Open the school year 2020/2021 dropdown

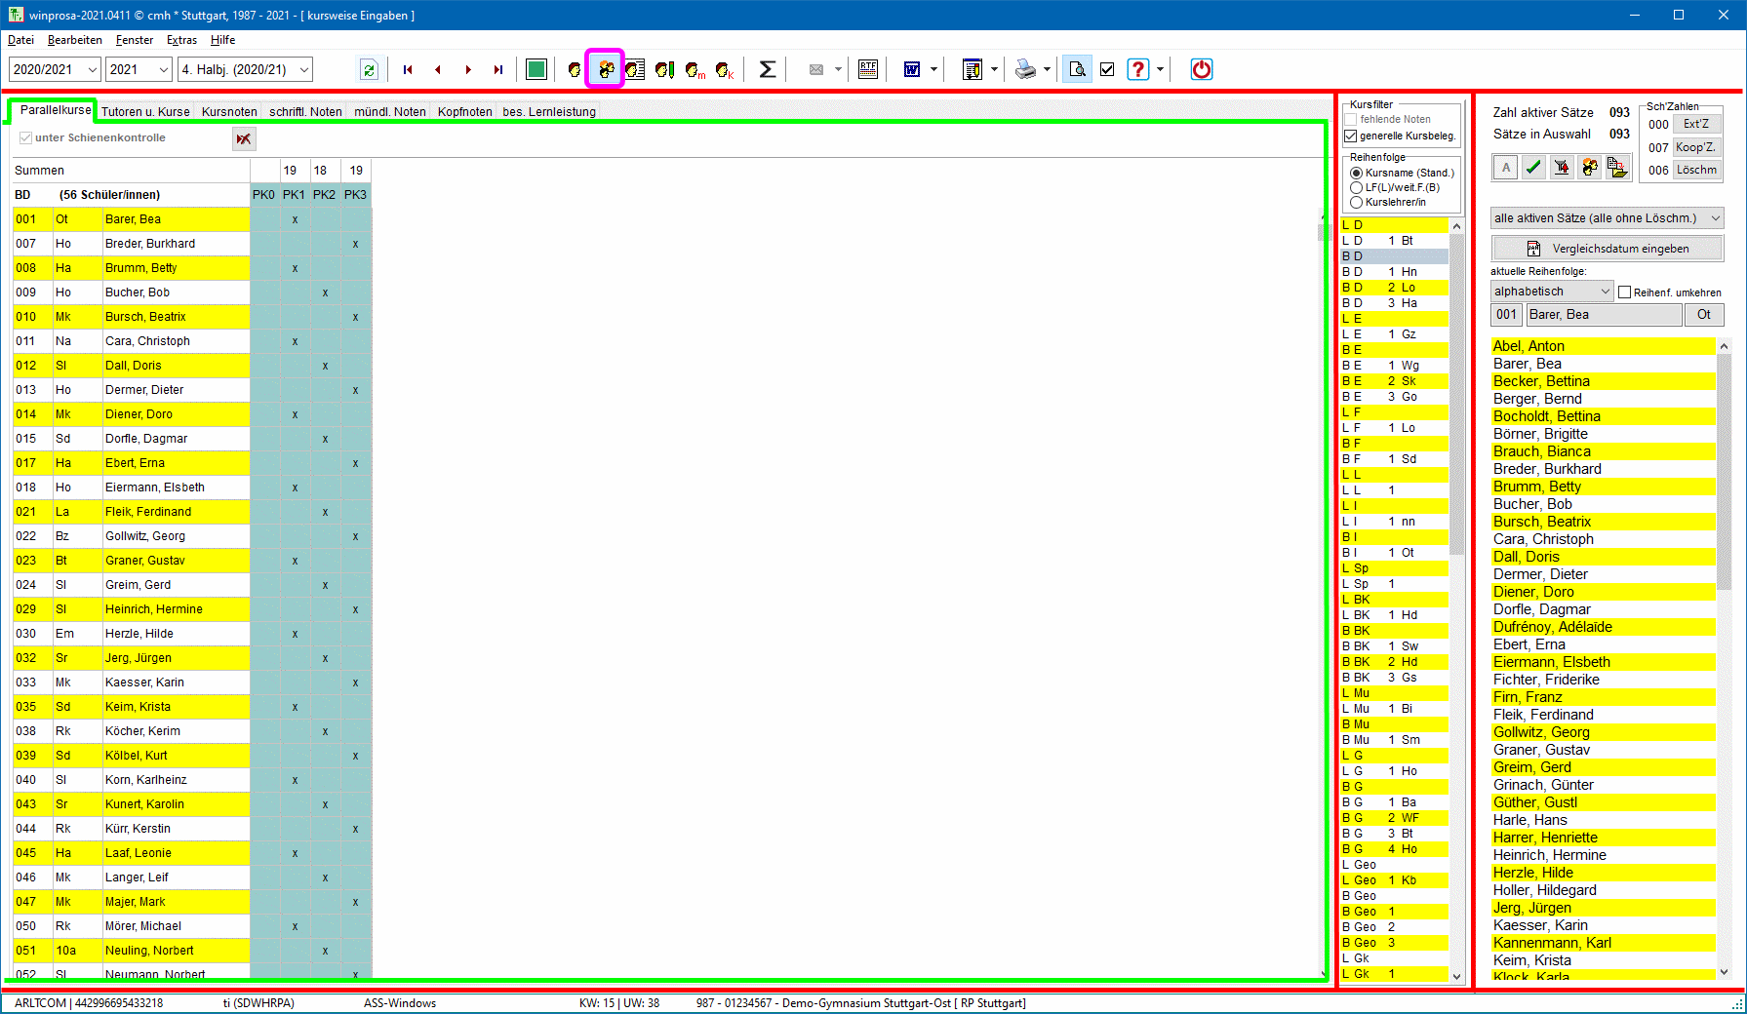pyautogui.click(x=55, y=69)
